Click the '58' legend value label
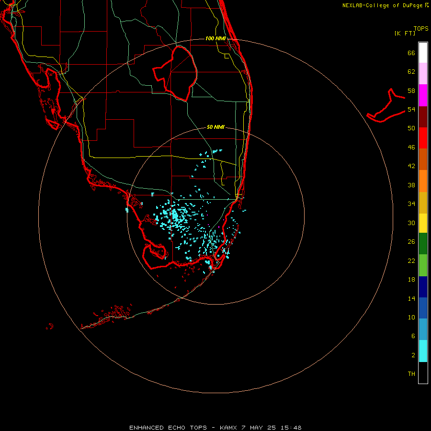Screen dimensions: 431x431 (x=411, y=91)
